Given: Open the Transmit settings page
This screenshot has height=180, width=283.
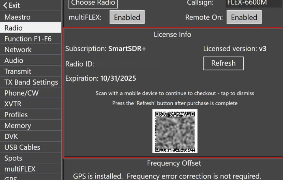Looking at the screenshot, I should [x=18, y=71].
